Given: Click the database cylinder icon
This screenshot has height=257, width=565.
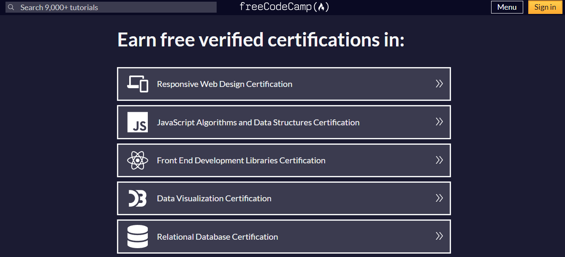Looking at the screenshot, I should coord(138,237).
